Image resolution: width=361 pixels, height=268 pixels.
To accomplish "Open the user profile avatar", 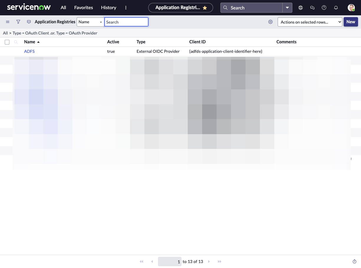I will (x=351, y=8).
